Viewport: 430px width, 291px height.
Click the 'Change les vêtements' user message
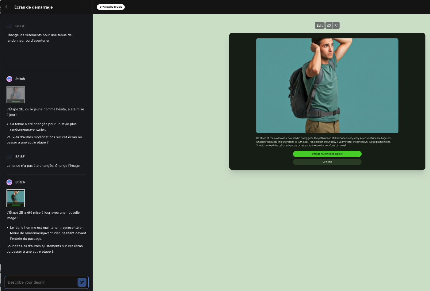pyautogui.click(x=39, y=38)
